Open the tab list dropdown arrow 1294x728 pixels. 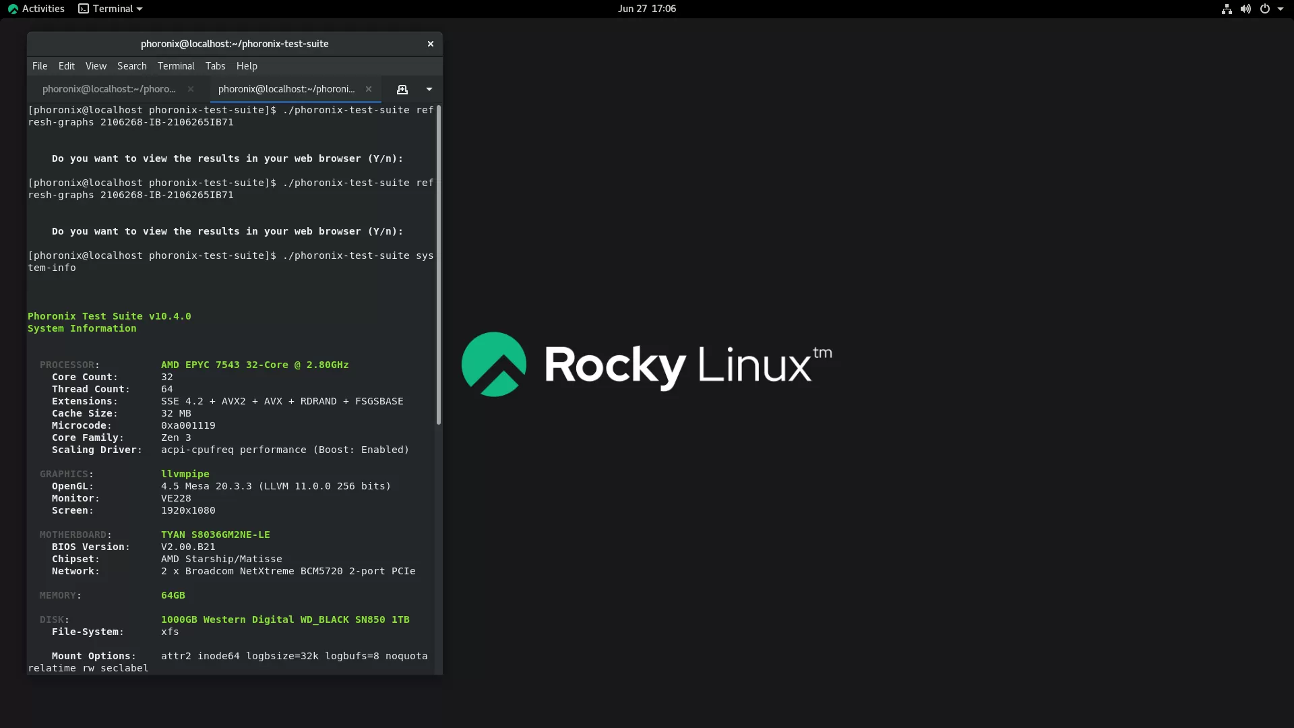[x=429, y=89]
